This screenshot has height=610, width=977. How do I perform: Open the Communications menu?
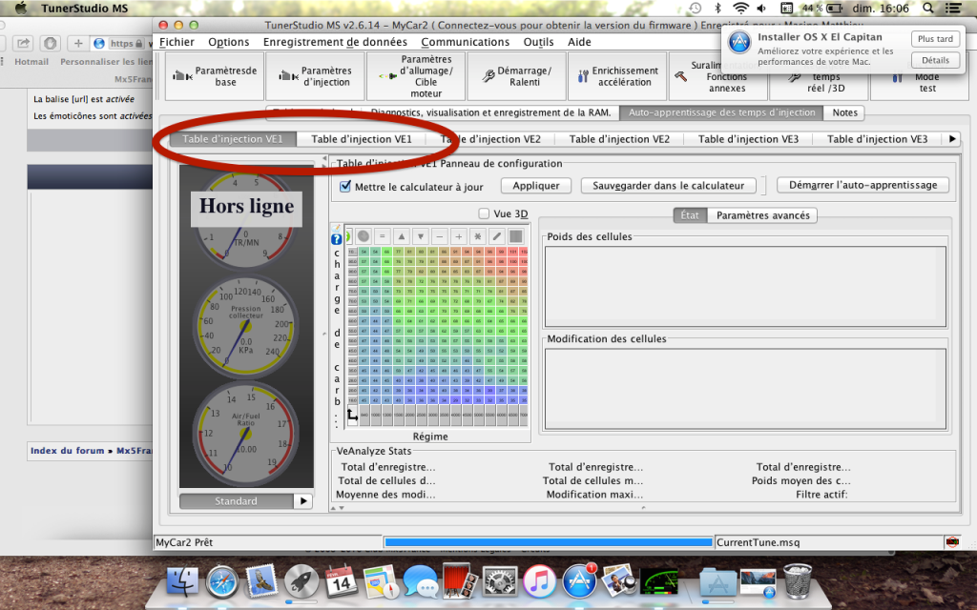[465, 42]
